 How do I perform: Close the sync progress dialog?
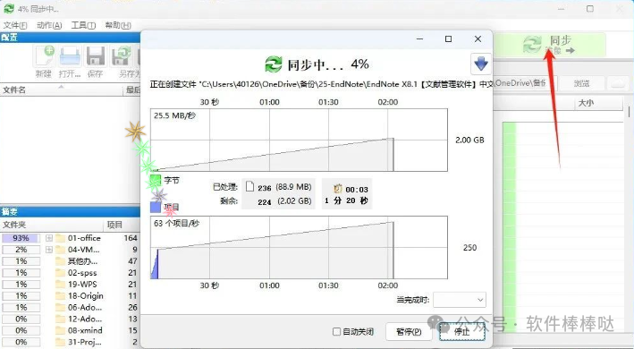[x=478, y=38]
